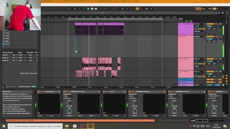Open OTT plug-in window with wrench icon
230x129 pixels.
click(x=109, y=92)
